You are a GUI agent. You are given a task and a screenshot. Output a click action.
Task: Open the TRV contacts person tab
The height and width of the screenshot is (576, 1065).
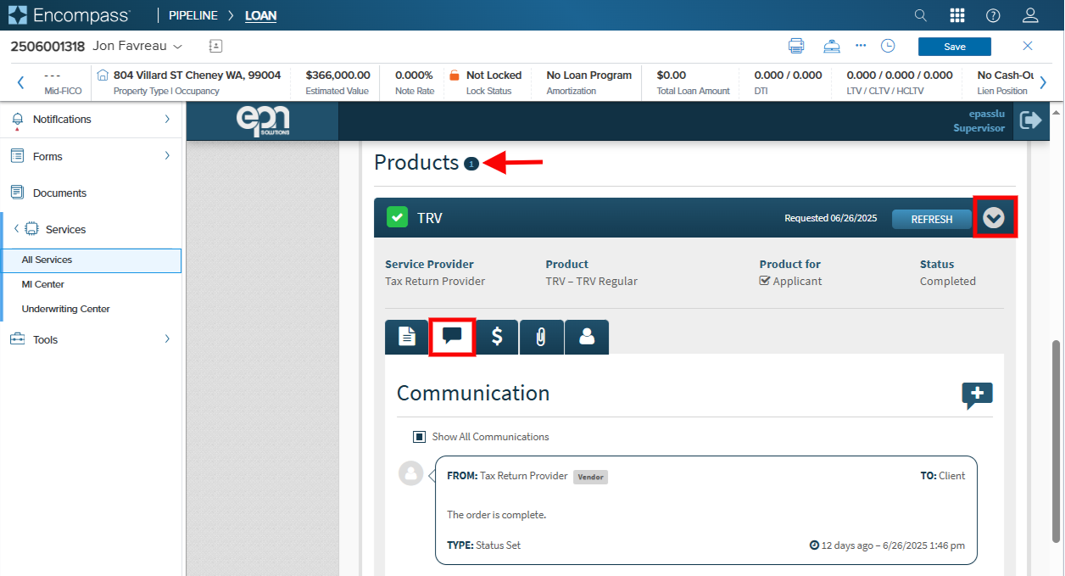pos(587,337)
